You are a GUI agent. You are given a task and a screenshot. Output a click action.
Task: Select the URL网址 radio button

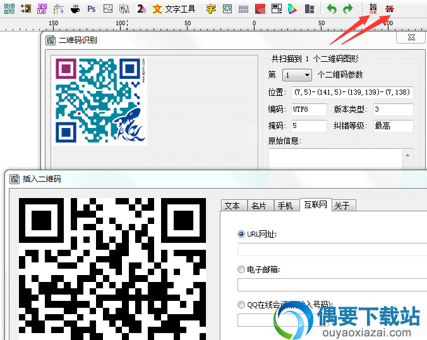(x=241, y=234)
